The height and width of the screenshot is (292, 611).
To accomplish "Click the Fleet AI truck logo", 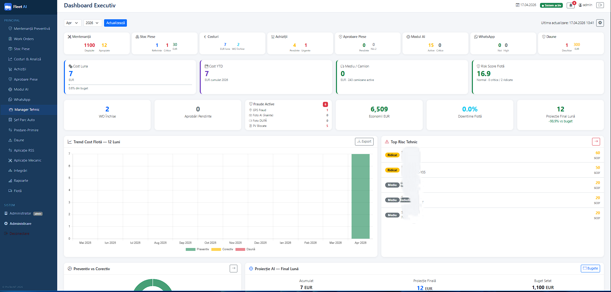I will (x=8, y=7).
